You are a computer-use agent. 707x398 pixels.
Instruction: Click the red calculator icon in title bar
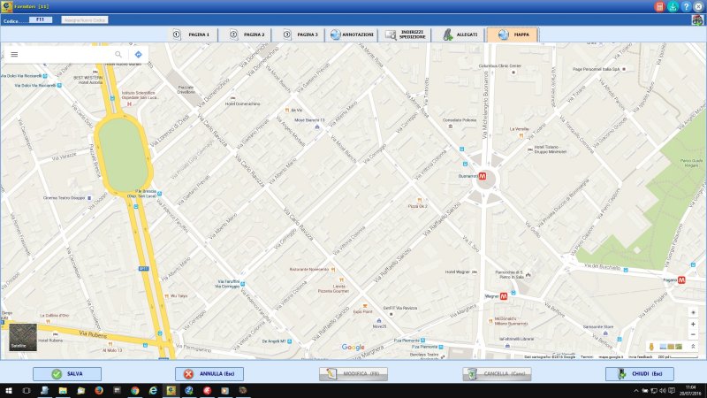tap(659, 6)
